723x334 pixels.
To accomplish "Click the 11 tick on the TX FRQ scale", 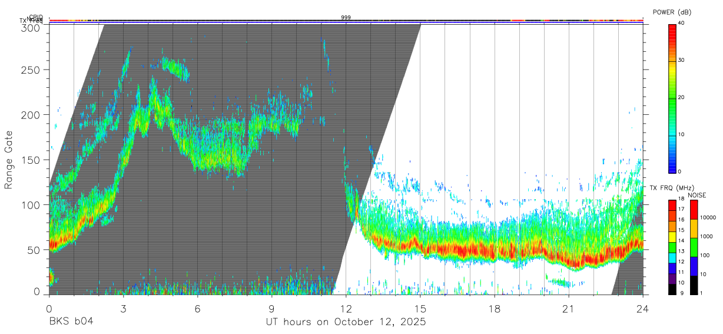I will coord(681,273).
